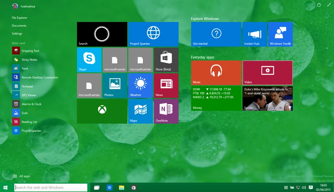Open Sticky Notes from most used list
This screenshot has width=334, height=192.
(x=25, y=60)
